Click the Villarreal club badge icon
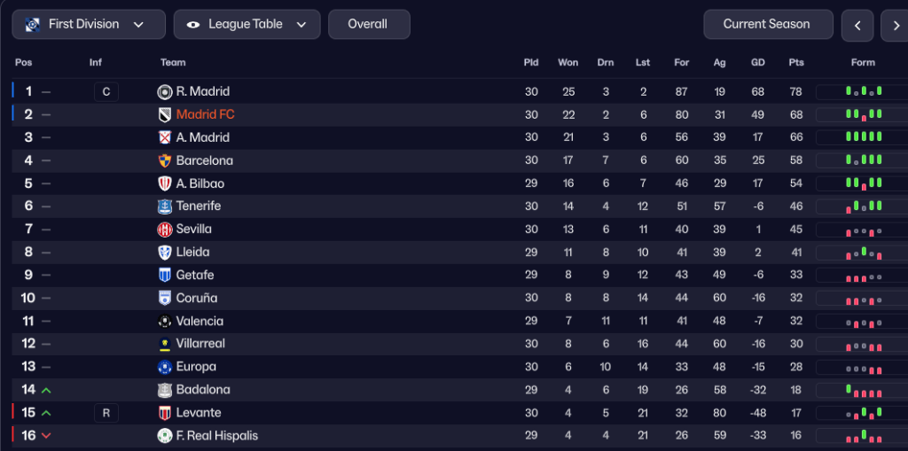This screenshot has height=451, width=908. tap(164, 344)
